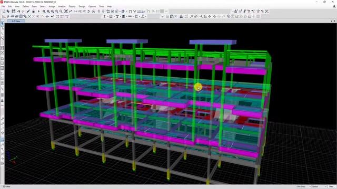Open the Help menu
Screen dimensions: 337x189
click(x=110, y=6)
